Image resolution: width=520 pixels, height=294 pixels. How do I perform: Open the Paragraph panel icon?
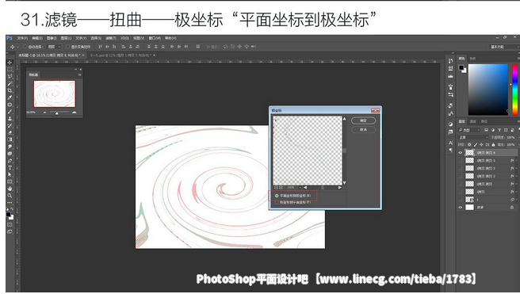451,150
